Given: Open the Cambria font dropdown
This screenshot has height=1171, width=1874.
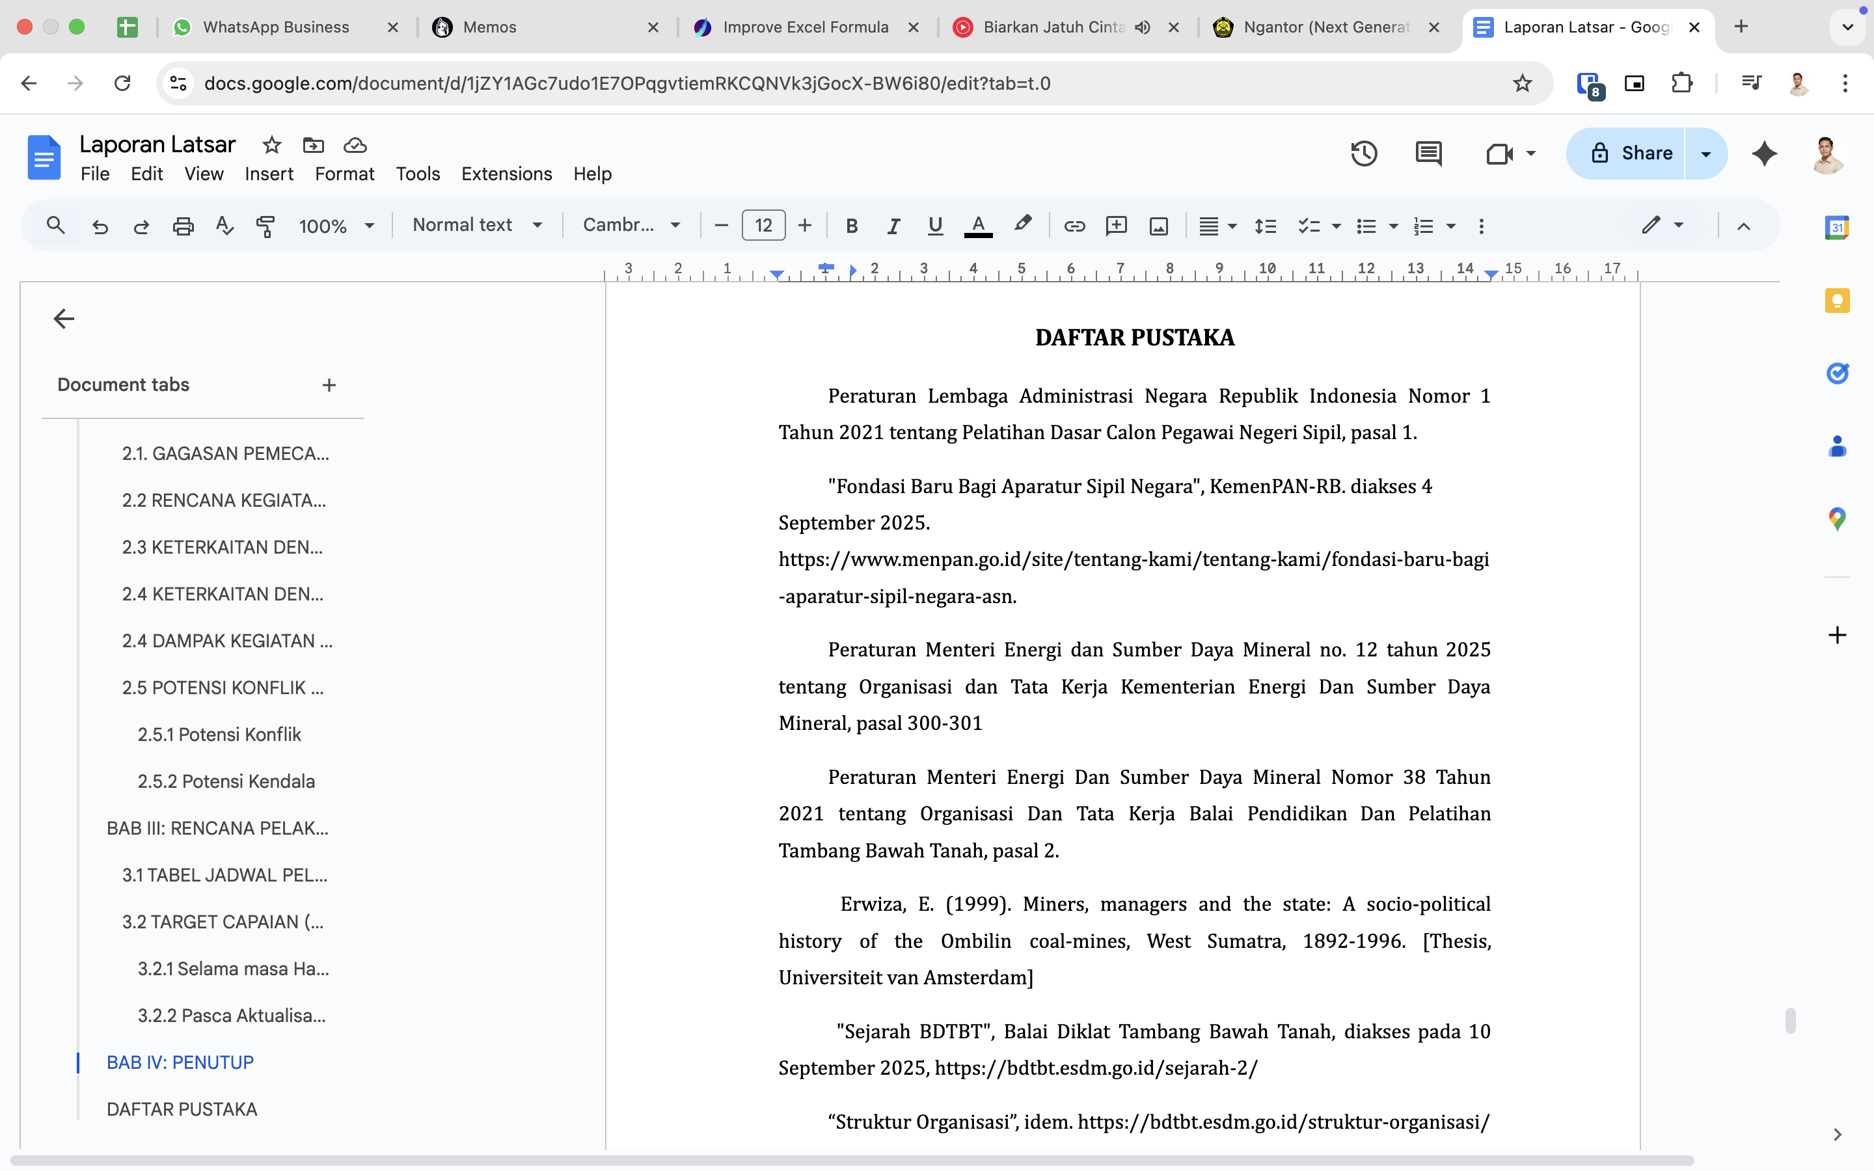Looking at the screenshot, I should click(x=631, y=225).
